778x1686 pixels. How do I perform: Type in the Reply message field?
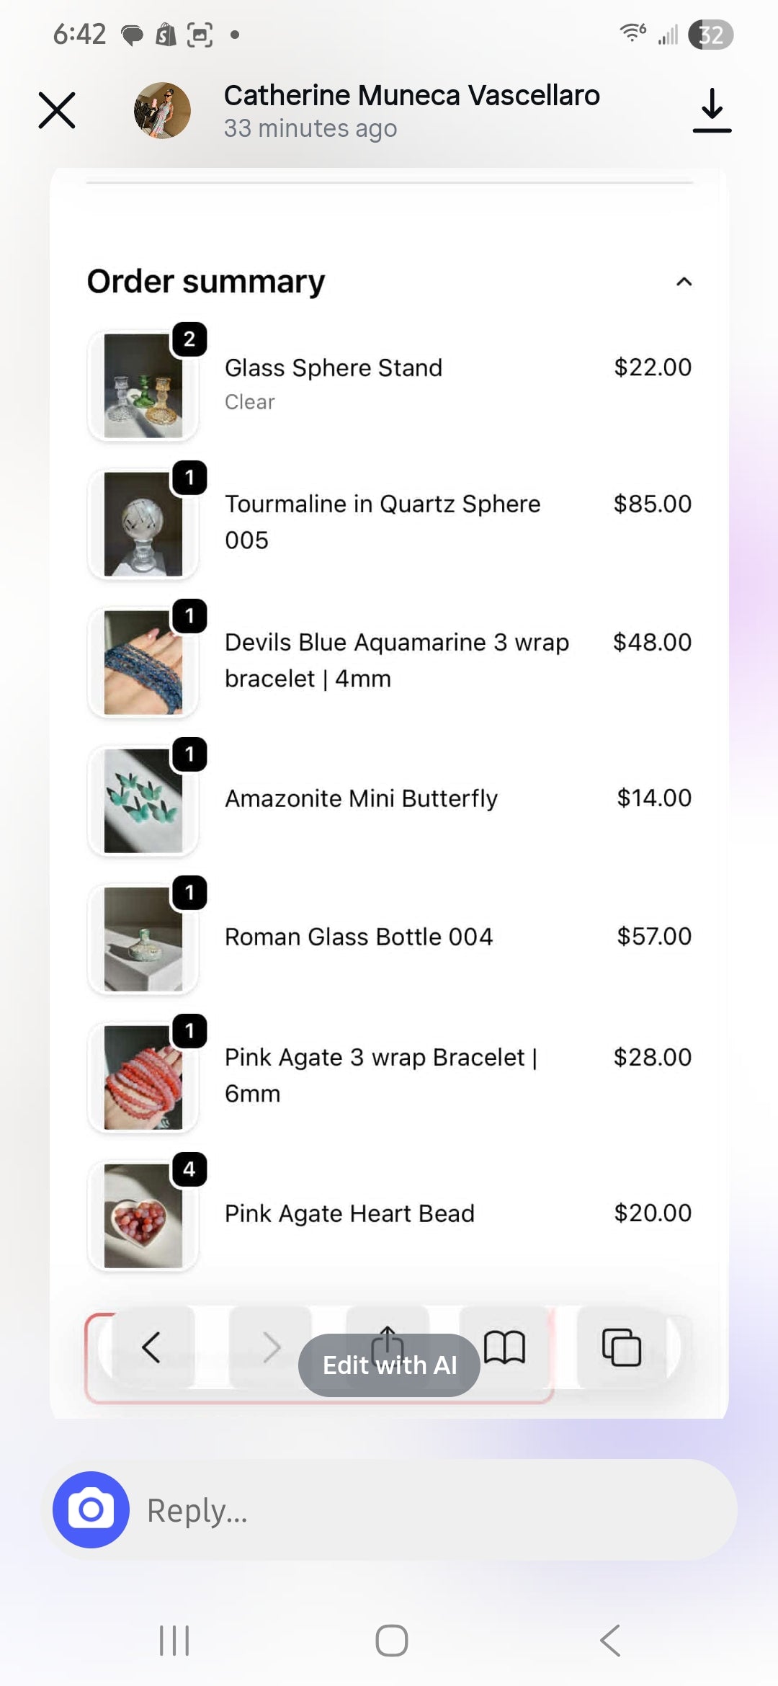432,1510
